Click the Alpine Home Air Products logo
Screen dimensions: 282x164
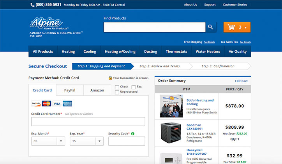click(x=49, y=23)
